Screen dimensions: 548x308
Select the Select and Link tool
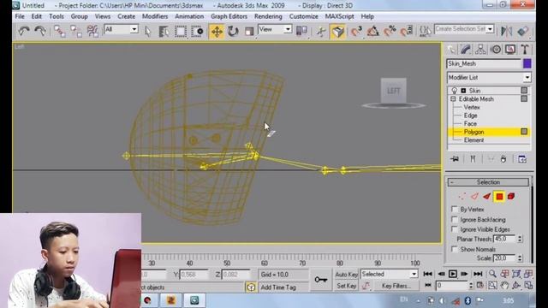point(59,31)
